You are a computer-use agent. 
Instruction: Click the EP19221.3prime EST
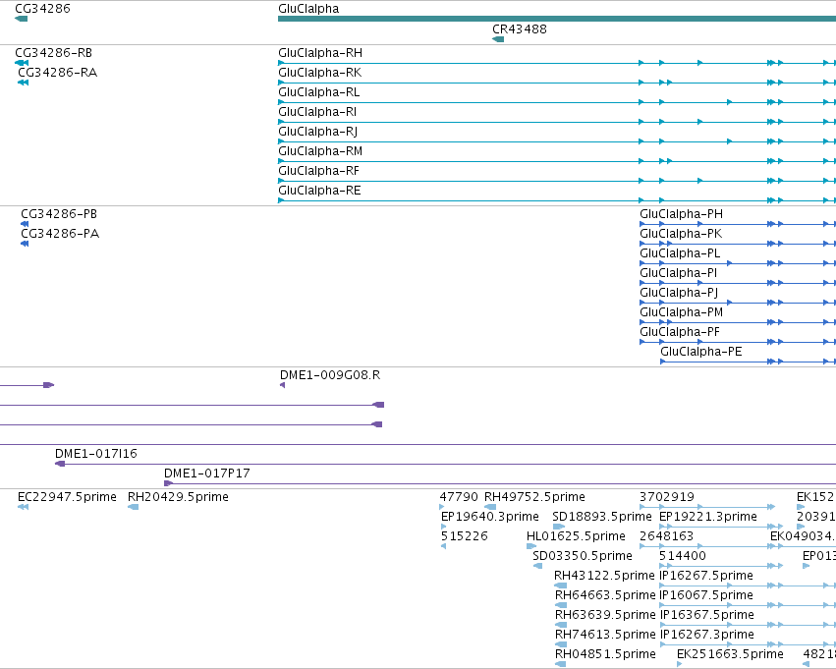721,528
